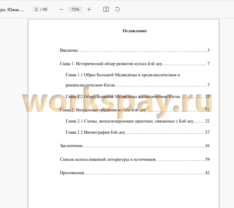Click the fit to page icon
The height and width of the screenshot is (208, 234).
pyautogui.click(x=106, y=9)
